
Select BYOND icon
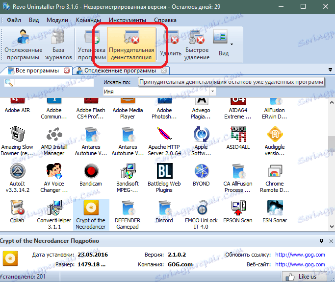pos(201,171)
